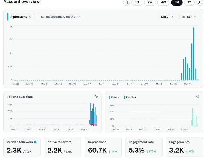Open the Impressions primary metric dropdown
This screenshot has height=158, width=204.
pos(21,17)
